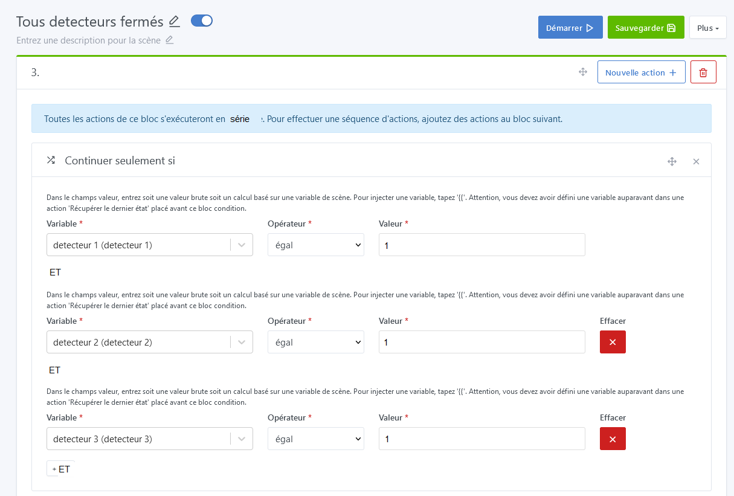Erase the detecteur 3 condition with red X

pos(613,439)
